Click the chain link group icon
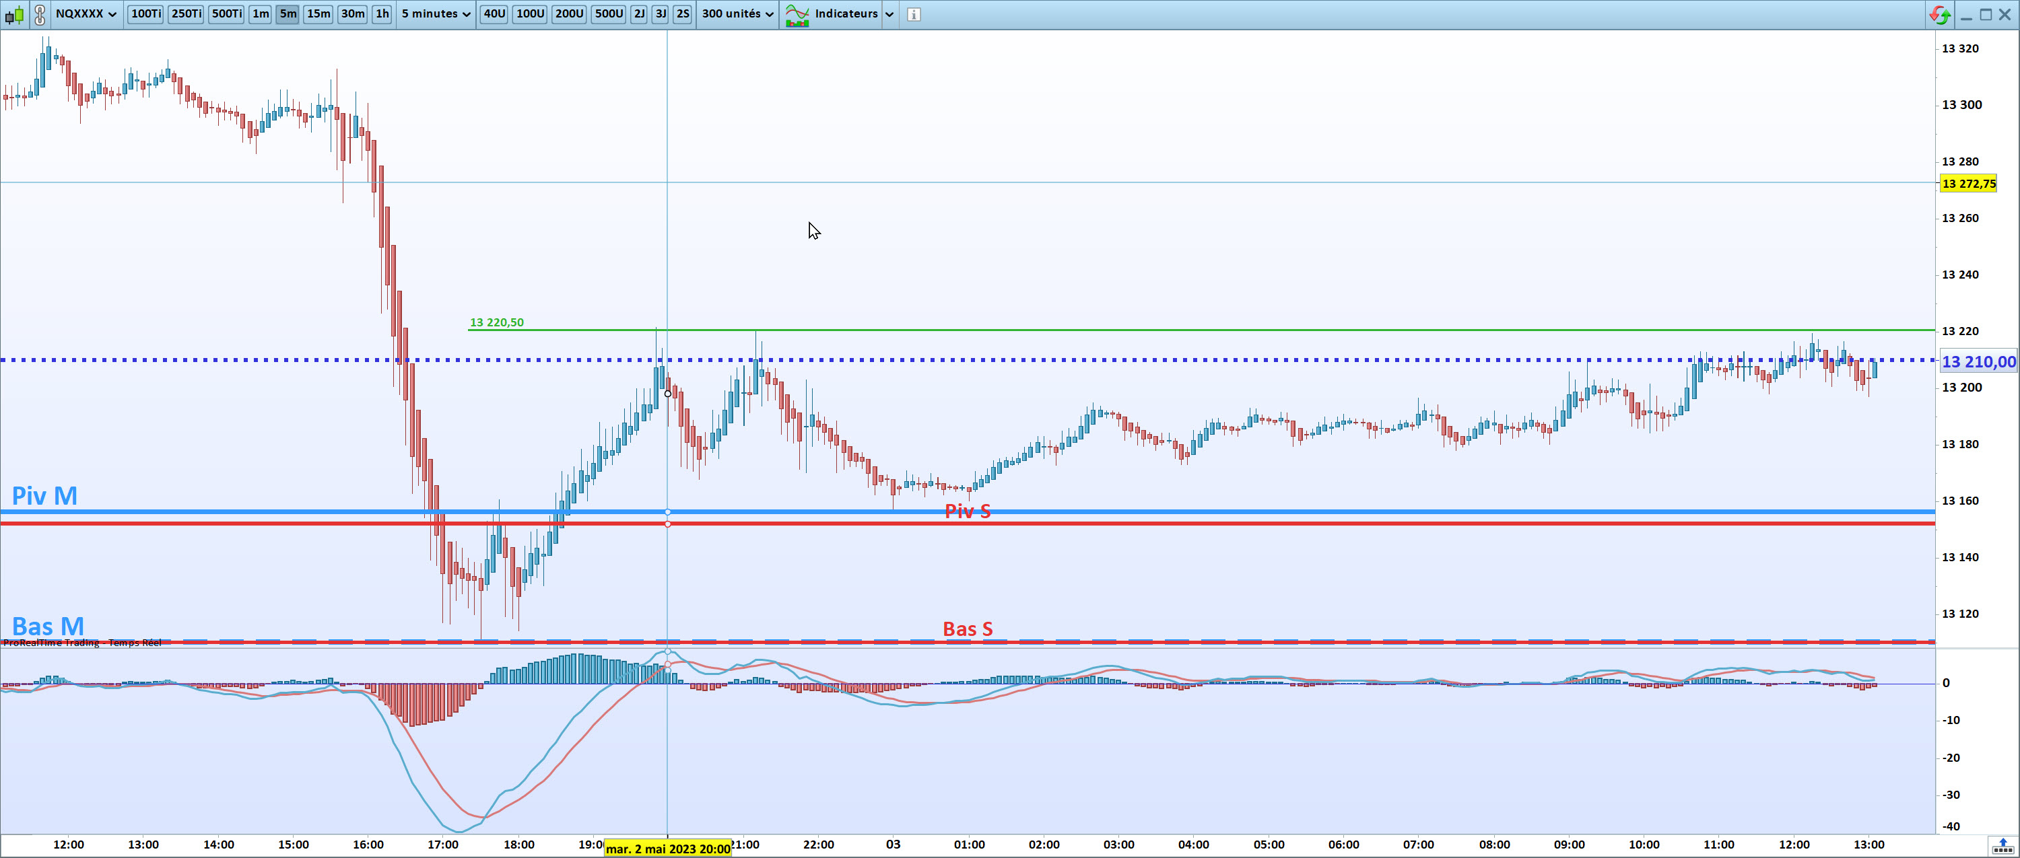 click(x=39, y=14)
